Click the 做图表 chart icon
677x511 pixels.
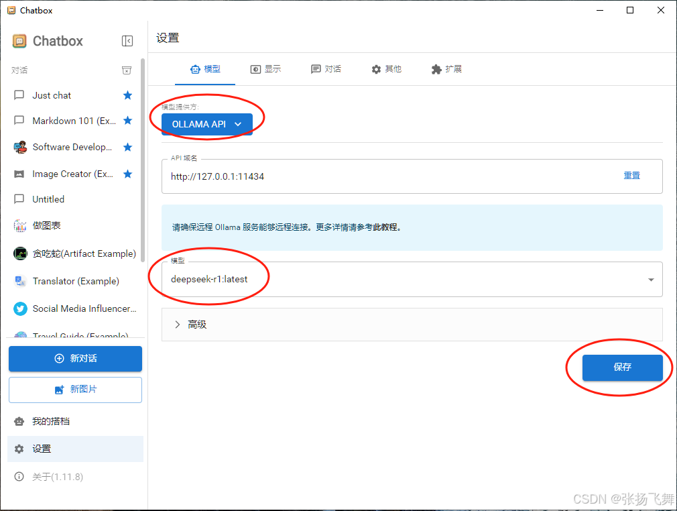(20, 225)
